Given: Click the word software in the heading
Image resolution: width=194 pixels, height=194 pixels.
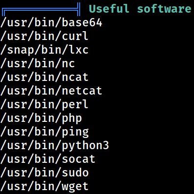Looking at the screenshot, I should tap(164, 9).
